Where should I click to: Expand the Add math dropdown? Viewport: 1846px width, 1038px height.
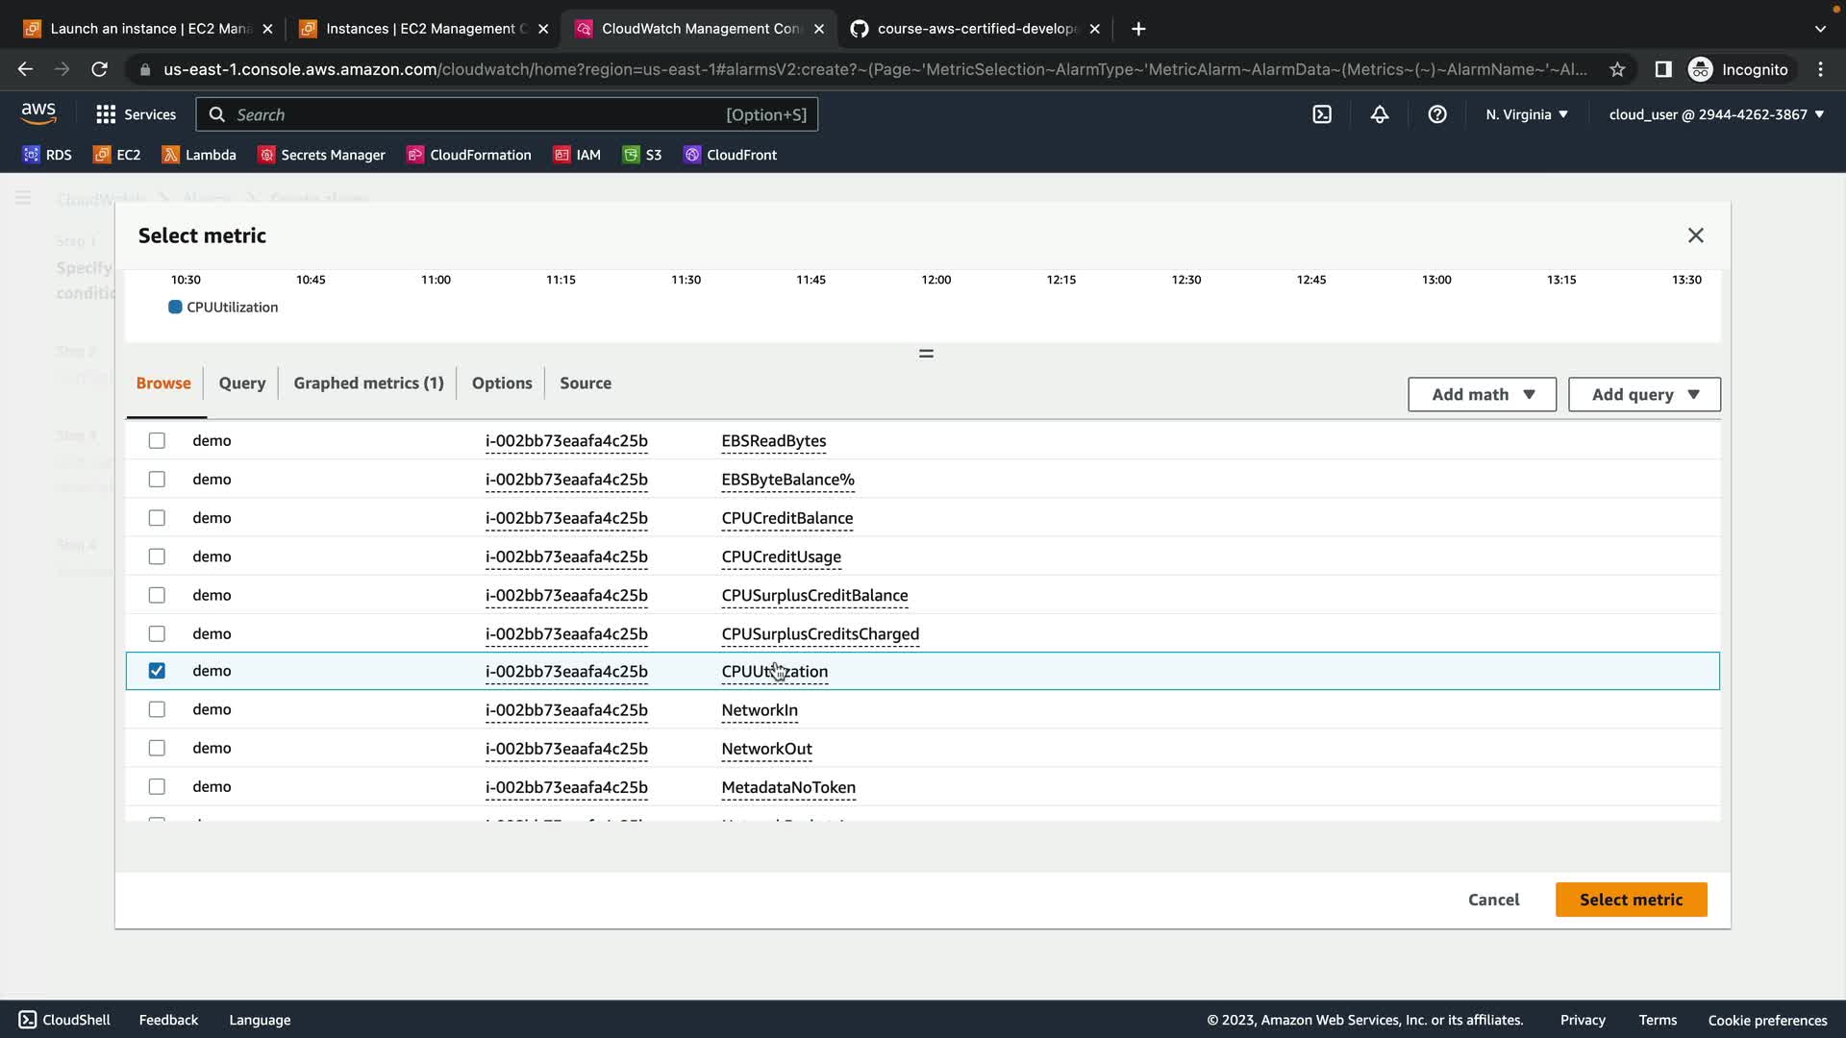tap(1482, 394)
